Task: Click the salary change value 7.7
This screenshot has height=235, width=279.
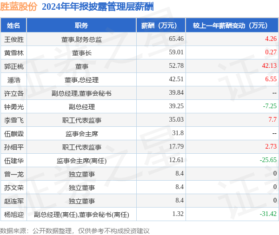Action: pyautogui.click(x=272, y=119)
